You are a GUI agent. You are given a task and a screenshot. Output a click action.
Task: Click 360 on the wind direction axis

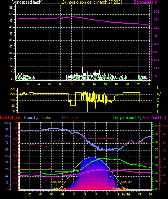coord(12,89)
